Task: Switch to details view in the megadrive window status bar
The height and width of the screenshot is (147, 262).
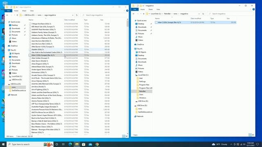Action: tap(250, 135)
